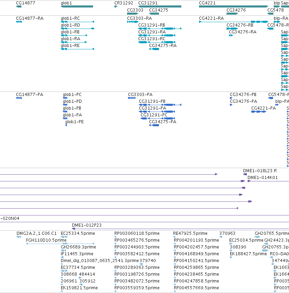Viewport: 289px width, 293px height.
Task: Select EST RP003582412.5prime
Action: [137, 254]
